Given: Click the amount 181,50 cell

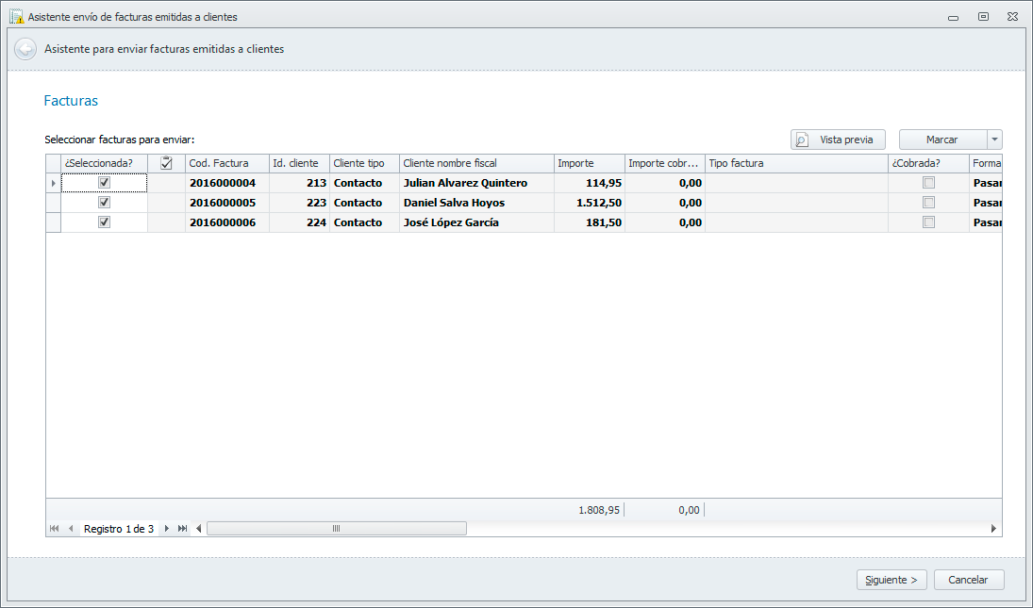Looking at the screenshot, I should (x=590, y=222).
